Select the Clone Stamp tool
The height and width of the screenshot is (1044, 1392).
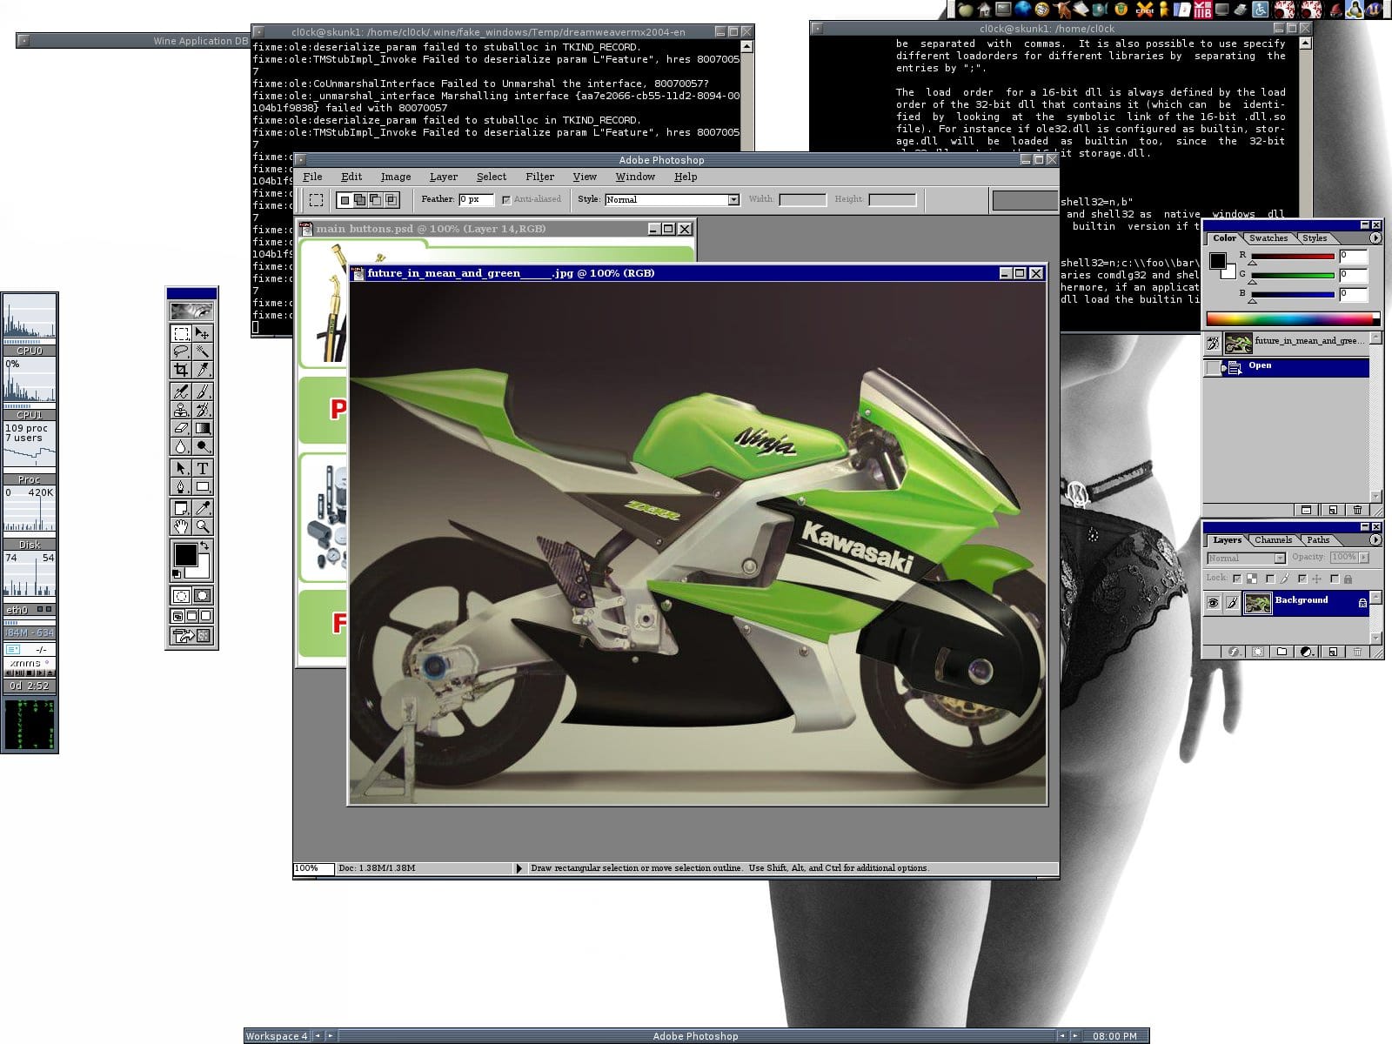181,410
